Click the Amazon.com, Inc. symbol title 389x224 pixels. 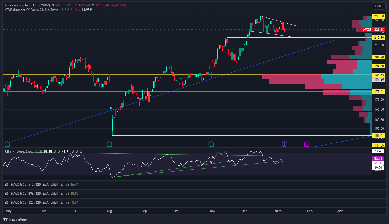coord(18,5)
